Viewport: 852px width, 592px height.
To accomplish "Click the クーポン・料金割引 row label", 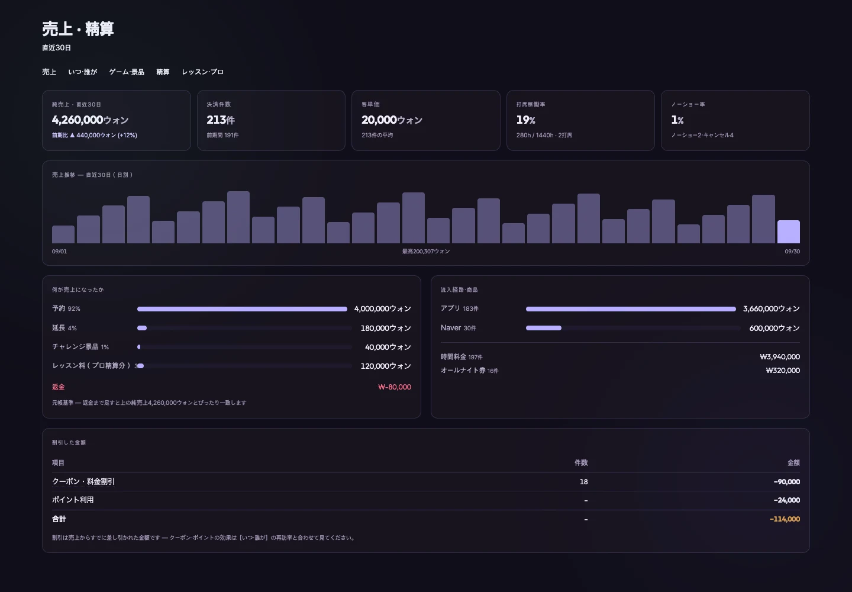I will pos(83,482).
